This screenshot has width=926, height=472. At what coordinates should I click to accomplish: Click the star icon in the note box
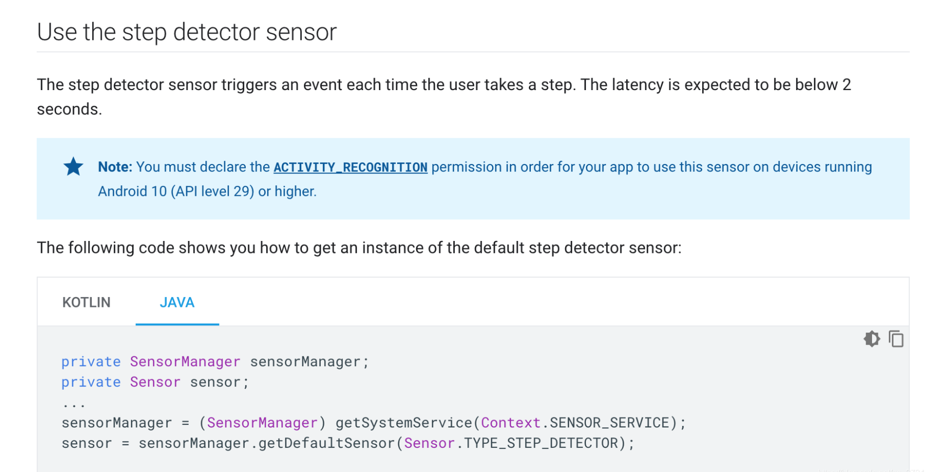coord(73,167)
